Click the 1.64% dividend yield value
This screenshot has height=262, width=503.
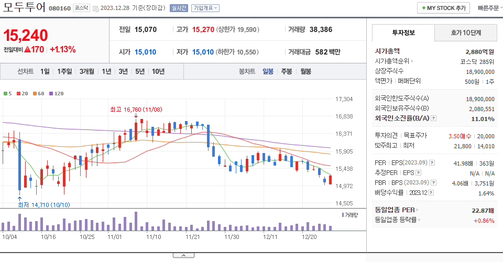tap(486, 193)
